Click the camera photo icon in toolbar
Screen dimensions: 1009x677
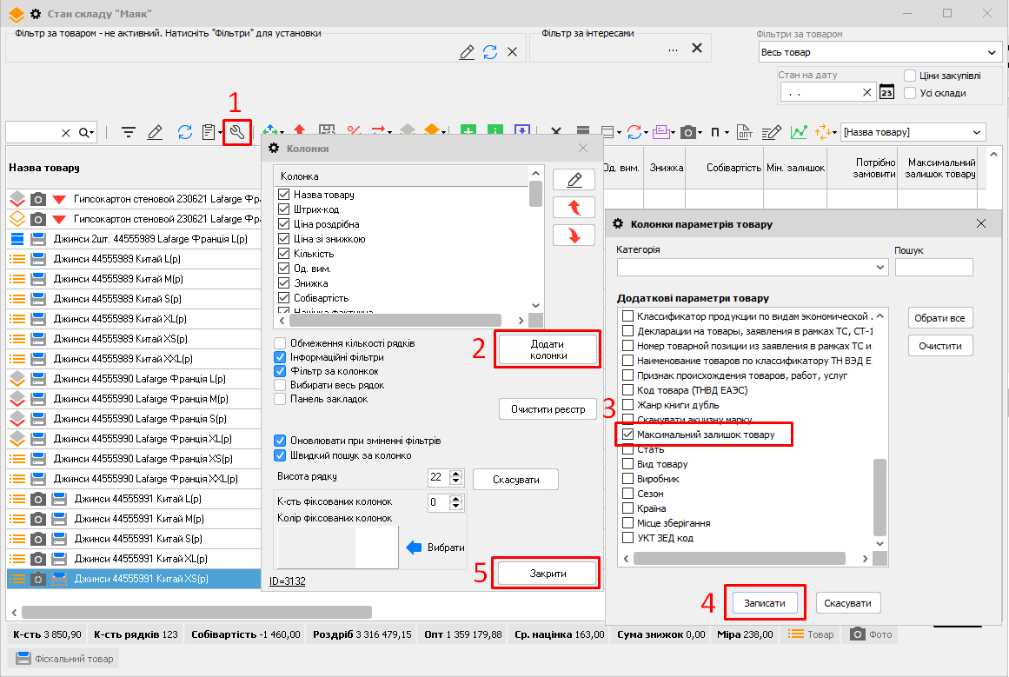point(688,132)
